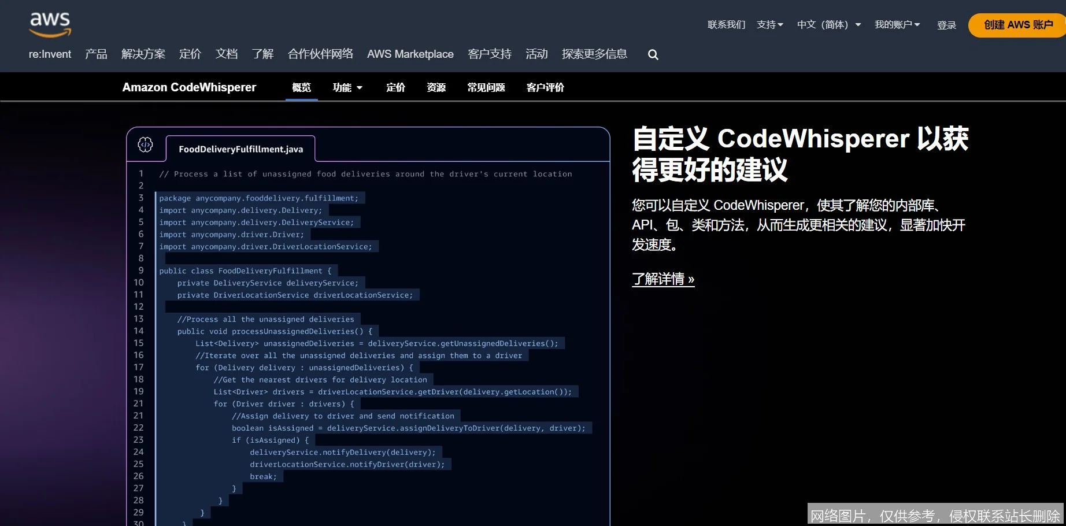
Task: Click the line 'if (isAssigned) {'
Action: pos(270,440)
